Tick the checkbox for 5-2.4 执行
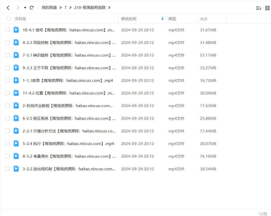 click(x=8, y=143)
